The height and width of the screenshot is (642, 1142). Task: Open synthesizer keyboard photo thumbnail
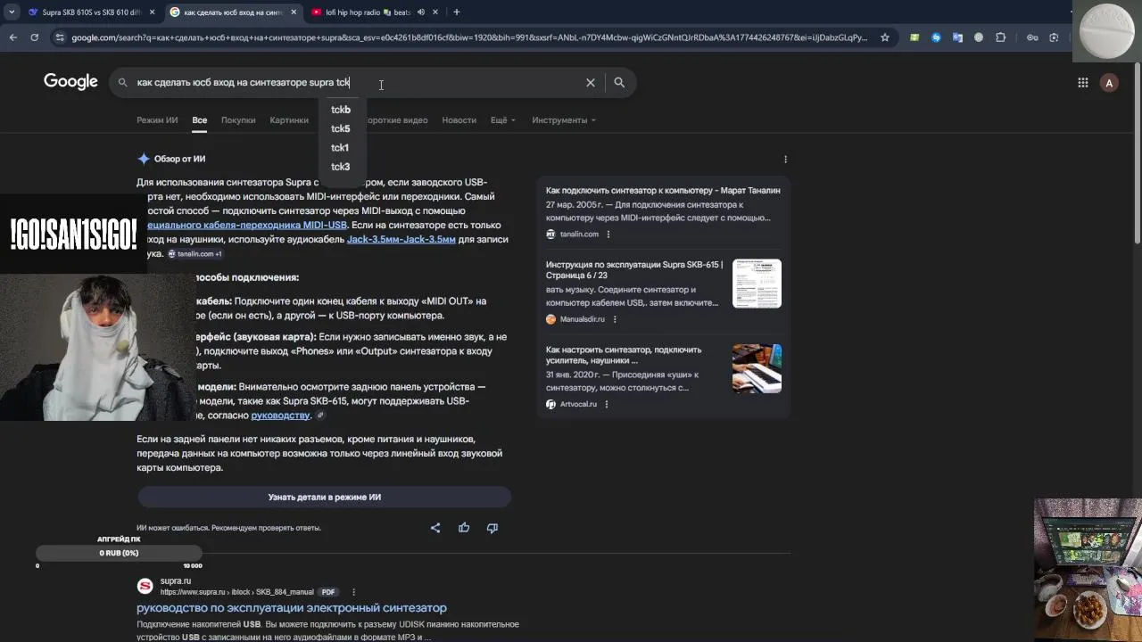point(757,368)
